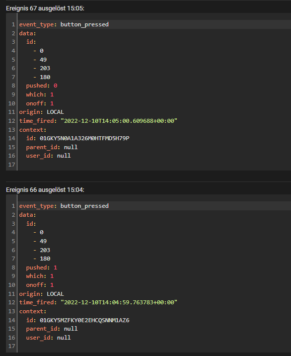Image resolution: width=291 pixels, height=356 pixels.
Task: Click 'user_id: null' in Ereignis 66
Action: (x=48, y=338)
